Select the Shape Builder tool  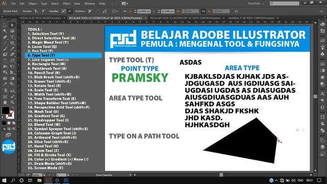[x=5, y=73]
